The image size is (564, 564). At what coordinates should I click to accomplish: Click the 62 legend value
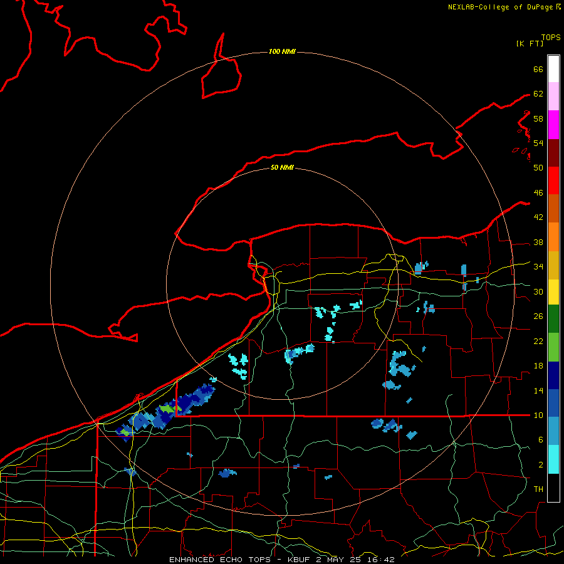click(538, 94)
